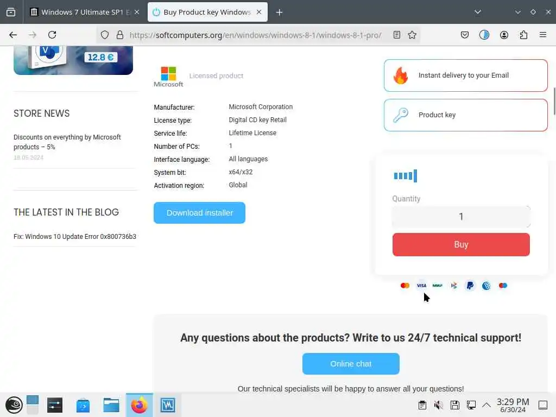Close the Windows 7 Ultimate SP1 tab

137,12
